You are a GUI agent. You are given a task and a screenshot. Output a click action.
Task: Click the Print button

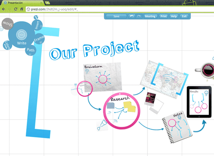click(164, 16)
